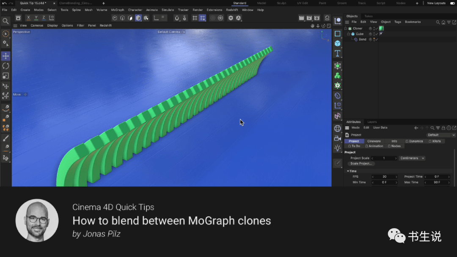
Task: Switch to the Dynamics tab
Action: click(414, 141)
